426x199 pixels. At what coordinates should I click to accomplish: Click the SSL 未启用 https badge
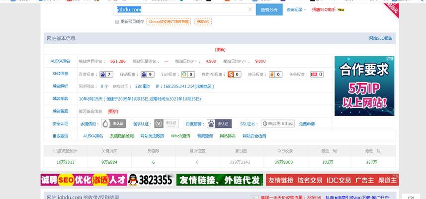(278, 124)
